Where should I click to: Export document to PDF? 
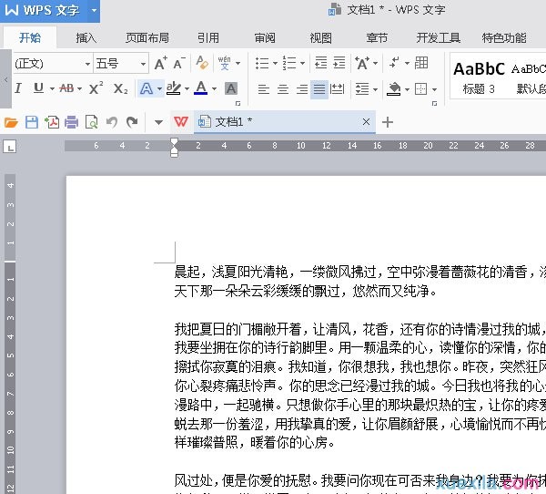pyautogui.click(x=52, y=122)
